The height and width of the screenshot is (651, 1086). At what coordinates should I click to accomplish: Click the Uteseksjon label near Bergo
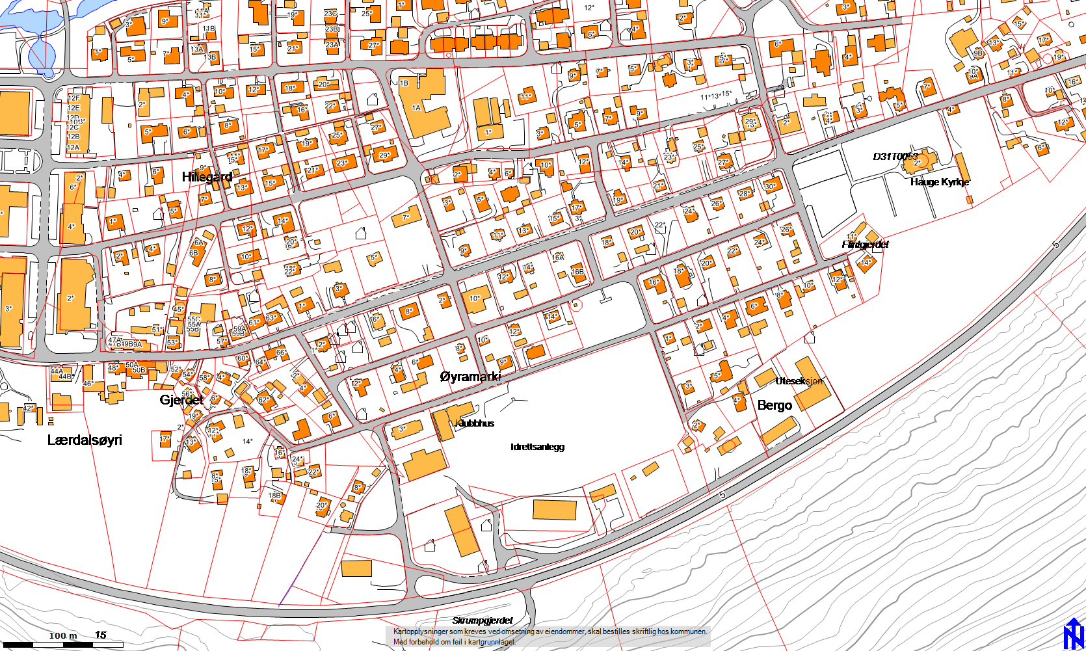point(799,381)
